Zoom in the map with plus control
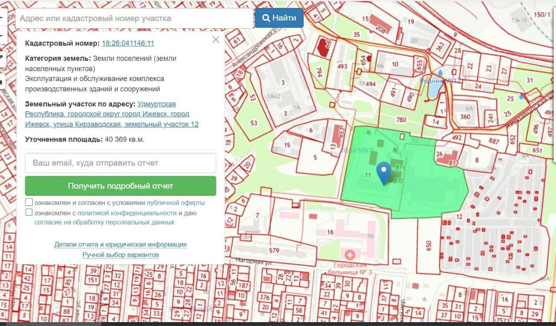The height and width of the screenshot is (326, 556). coord(2,17)
